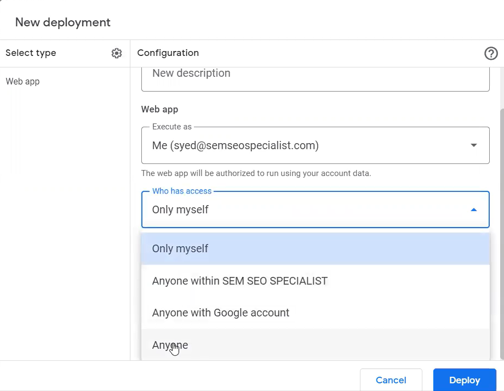504x391 pixels.
Task: Click the New deployment dialog title
Action: 62,22
